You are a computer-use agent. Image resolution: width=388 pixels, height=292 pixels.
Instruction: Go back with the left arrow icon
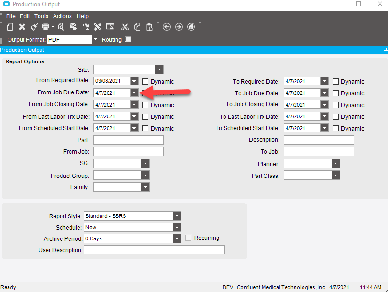[x=167, y=27]
